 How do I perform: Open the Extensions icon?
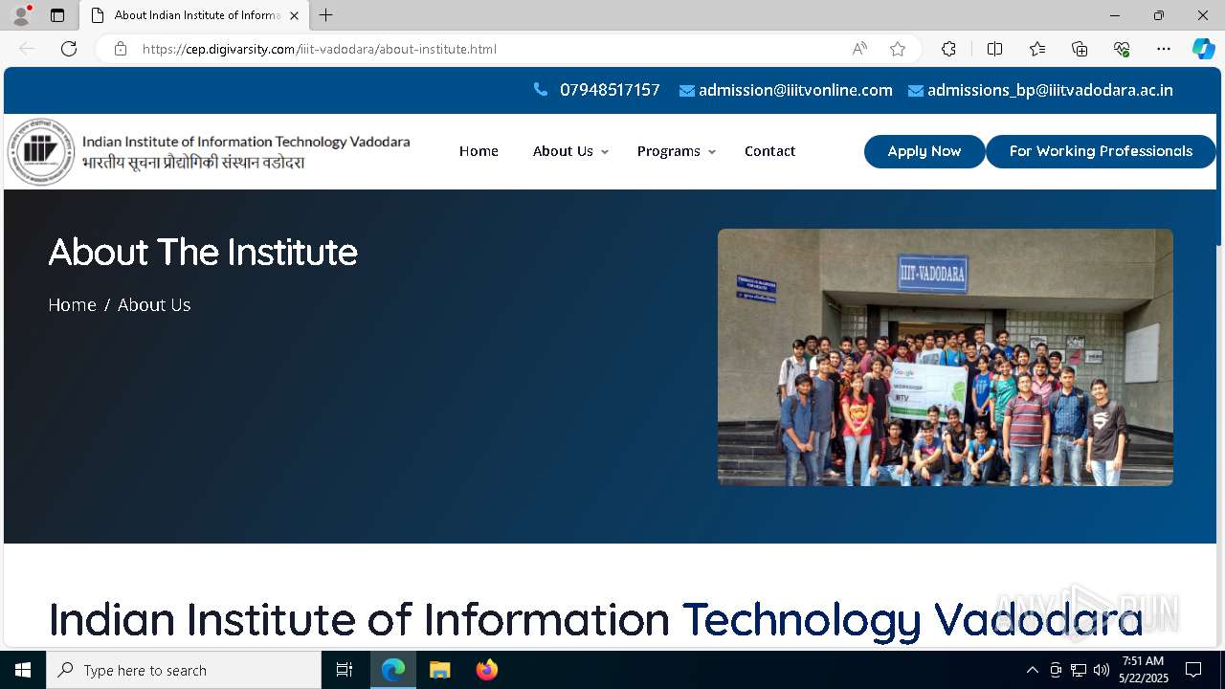948,49
